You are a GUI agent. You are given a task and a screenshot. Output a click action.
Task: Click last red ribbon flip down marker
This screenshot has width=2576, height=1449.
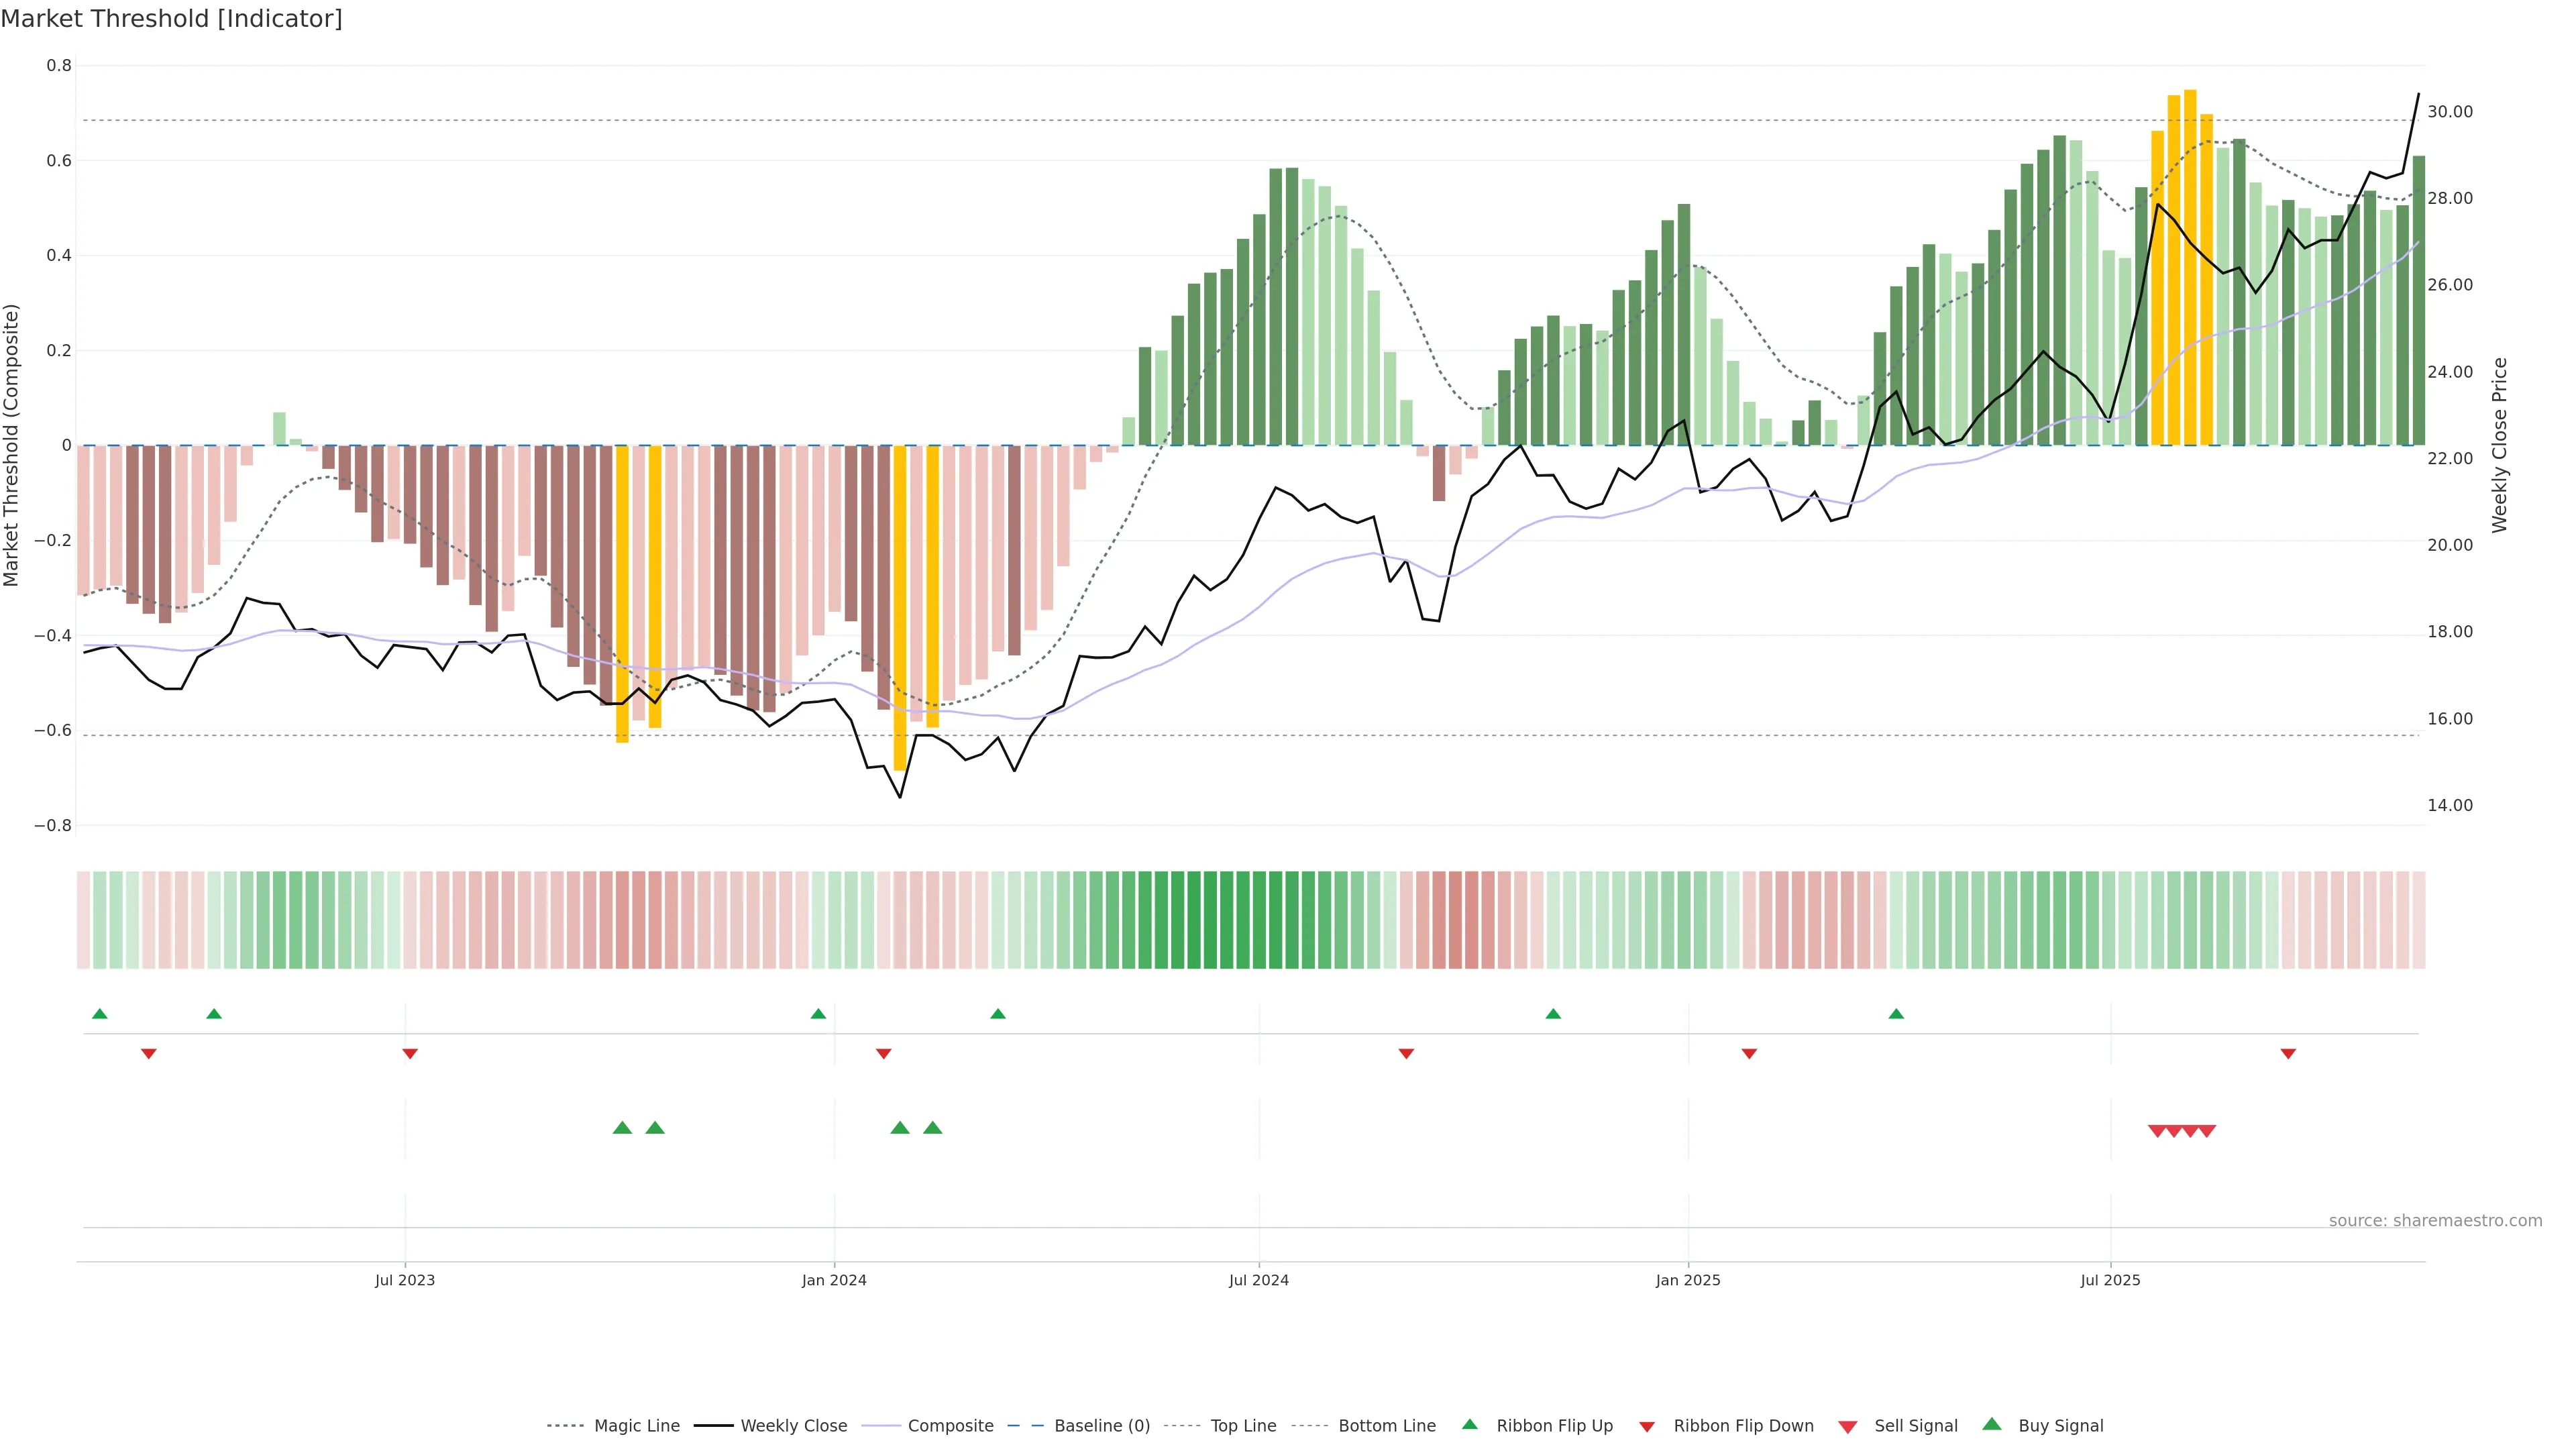pyautogui.click(x=2288, y=1053)
